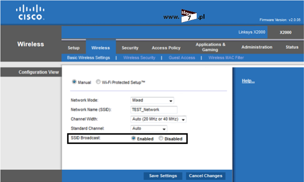
Task: Click the Wireless section title
Action: (31, 44)
